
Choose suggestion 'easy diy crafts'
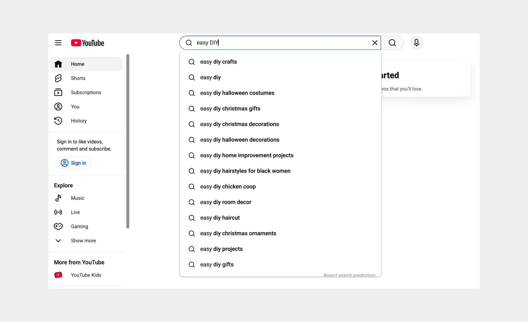tap(218, 62)
